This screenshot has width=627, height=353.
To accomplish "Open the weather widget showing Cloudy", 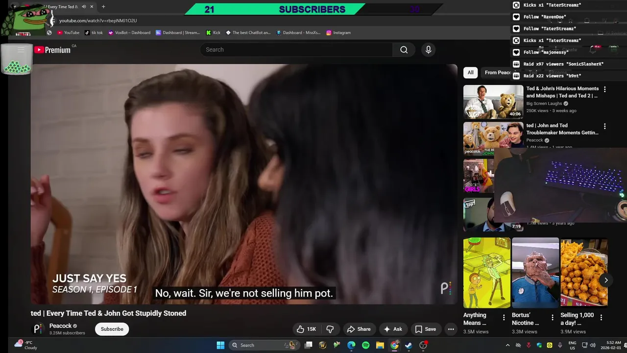I will pyautogui.click(x=25, y=345).
